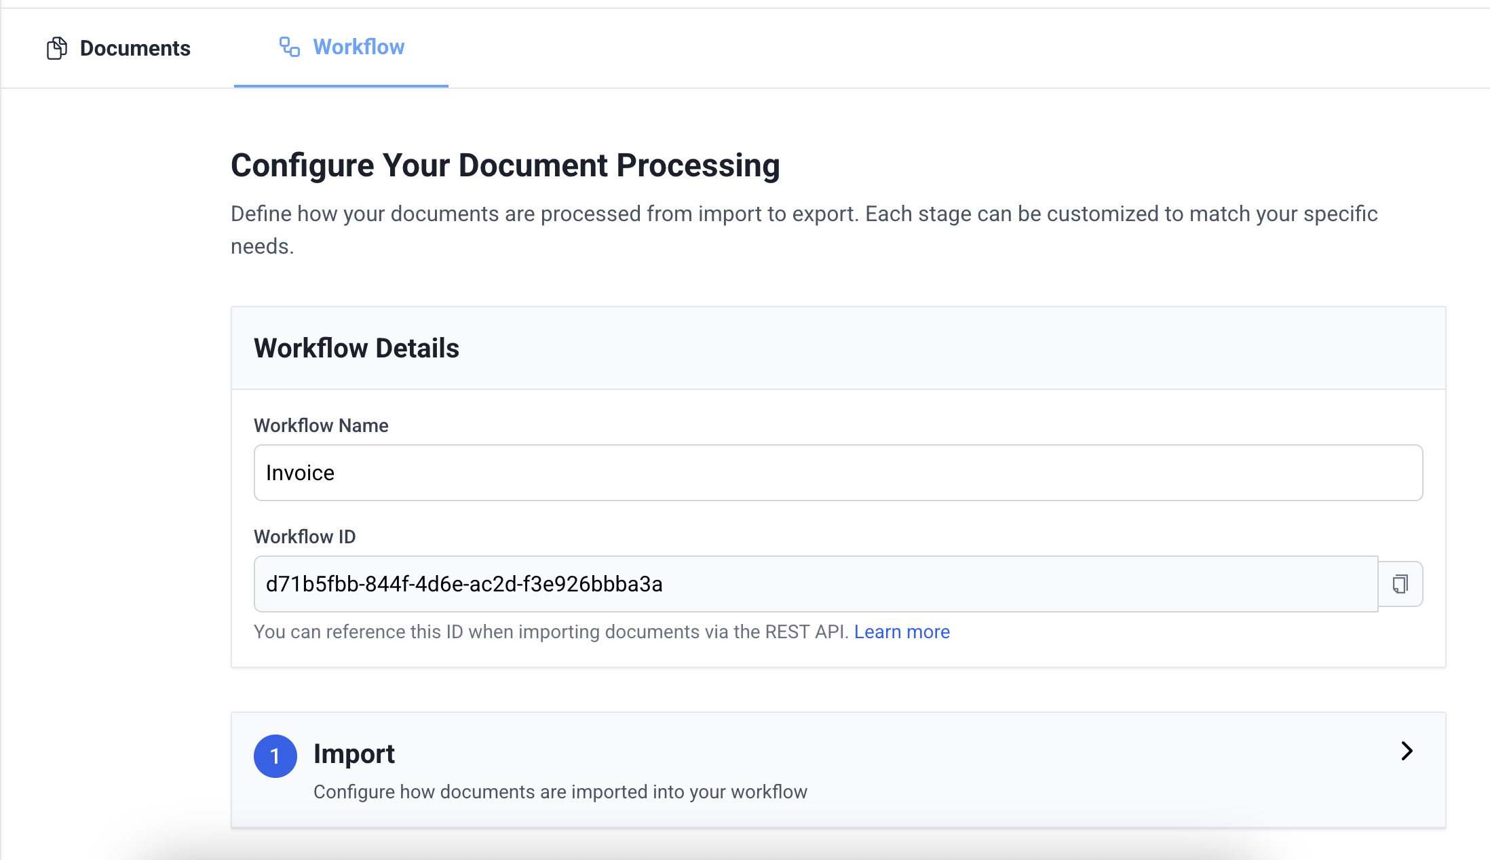Screen dimensions: 1490x860
Task: Click the Workflow Details heading
Action: (356, 348)
